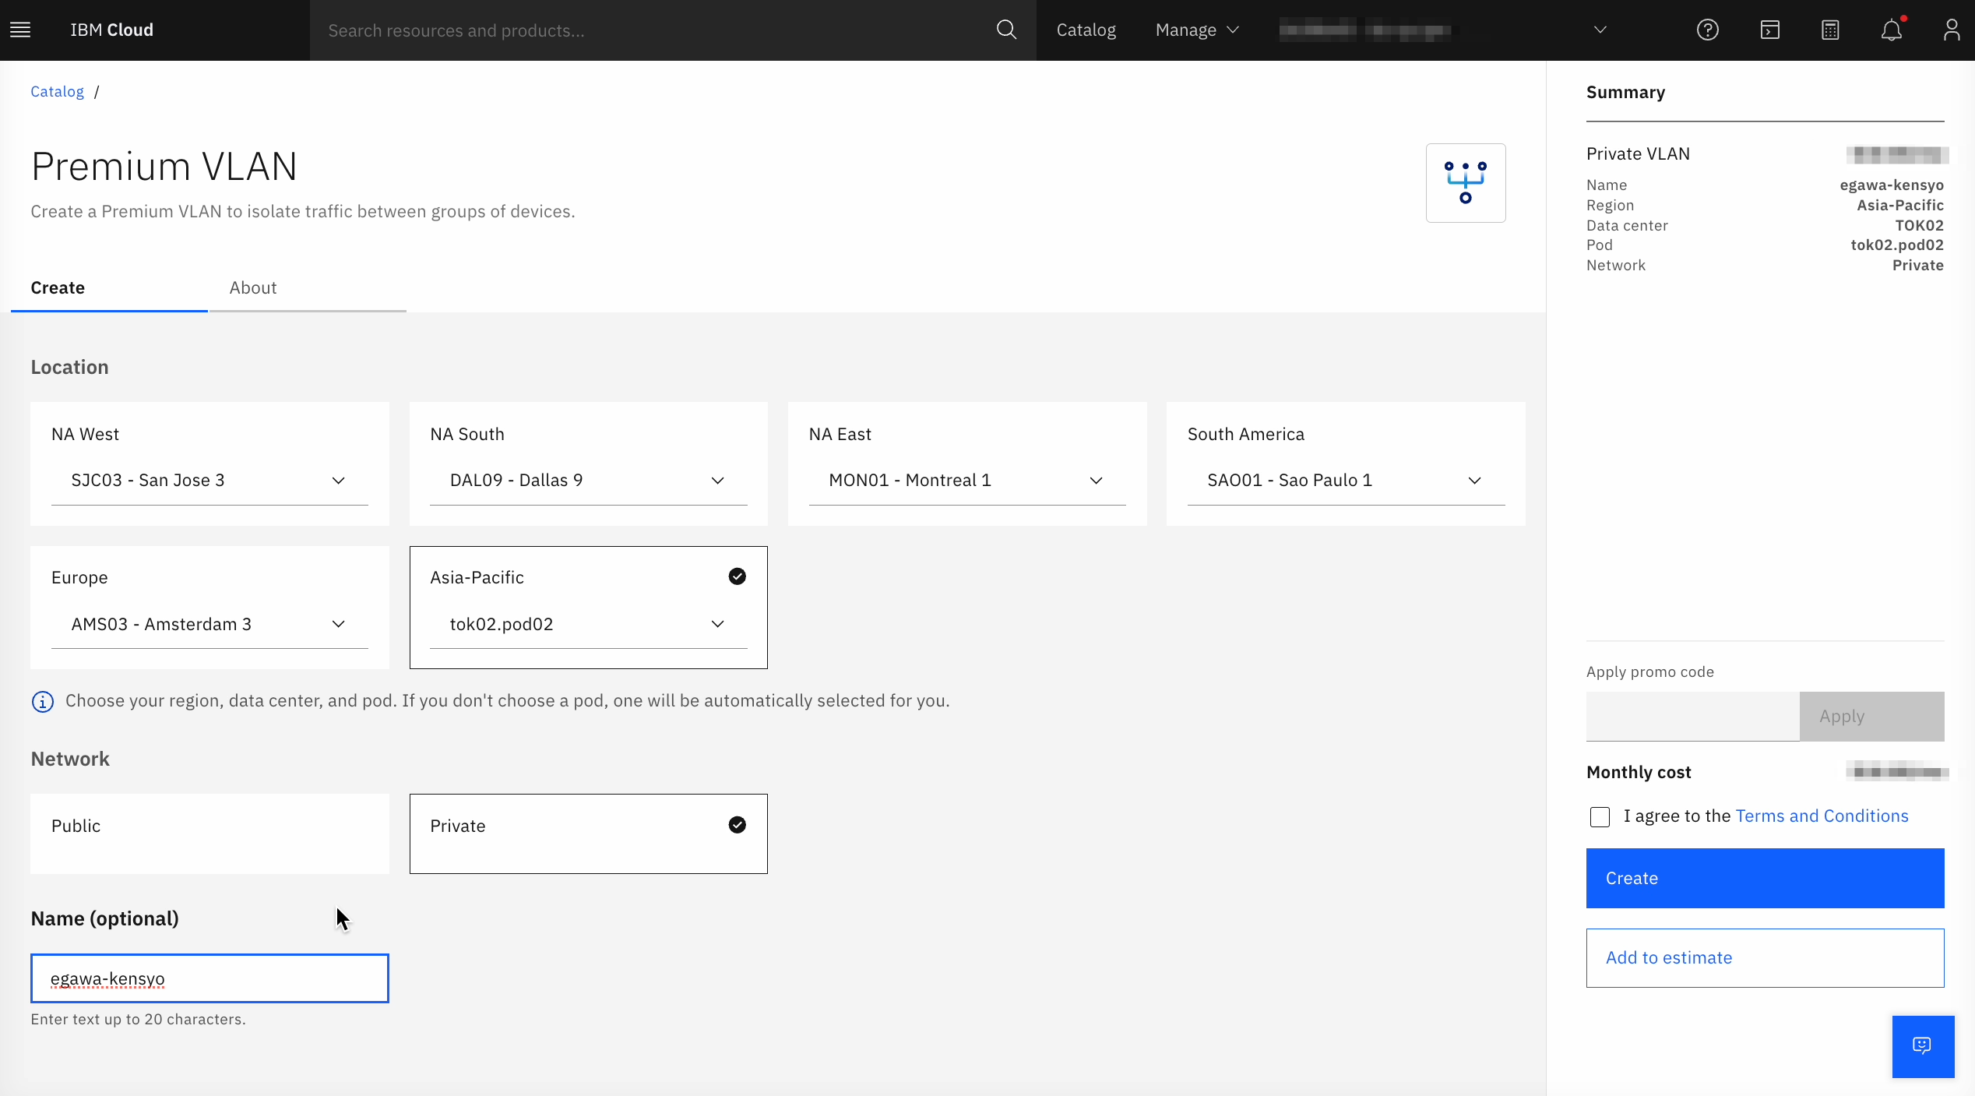This screenshot has height=1096, width=1975.
Task: Open the cost estimator calculator icon
Action: [1830, 30]
